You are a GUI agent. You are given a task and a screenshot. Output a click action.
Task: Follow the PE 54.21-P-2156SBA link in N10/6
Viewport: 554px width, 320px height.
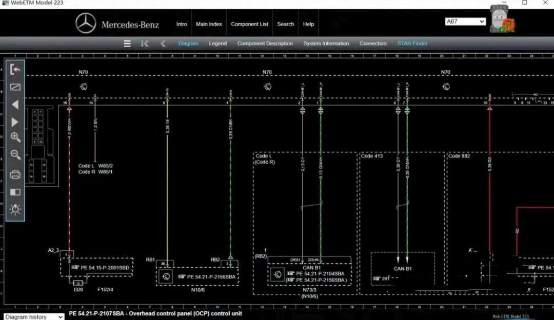[x=211, y=277]
